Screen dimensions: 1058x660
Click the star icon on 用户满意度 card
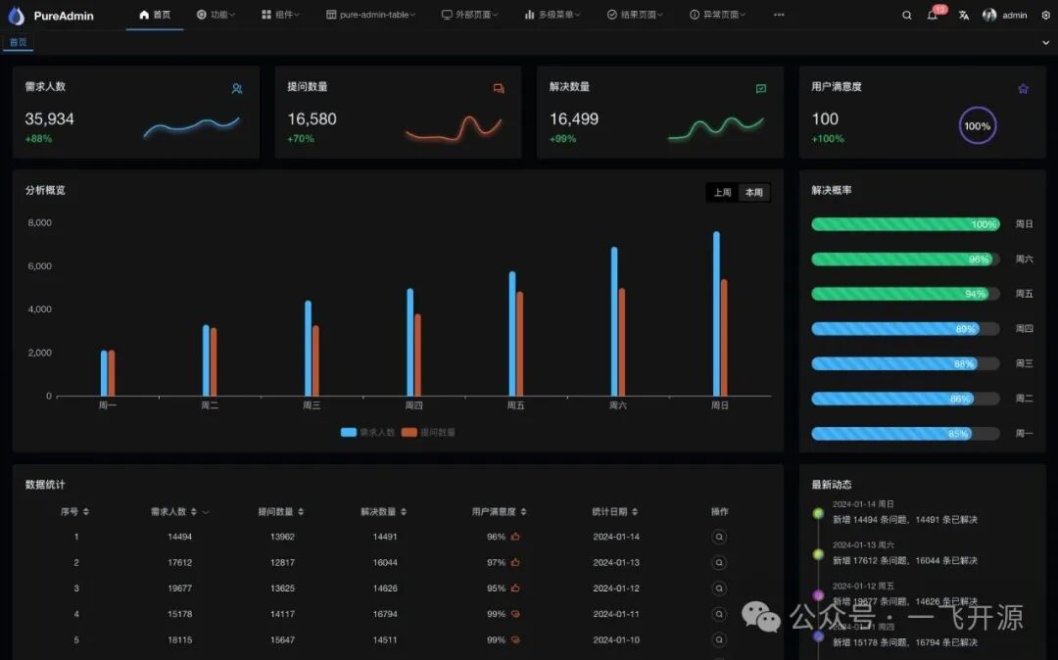(1023, 89)
